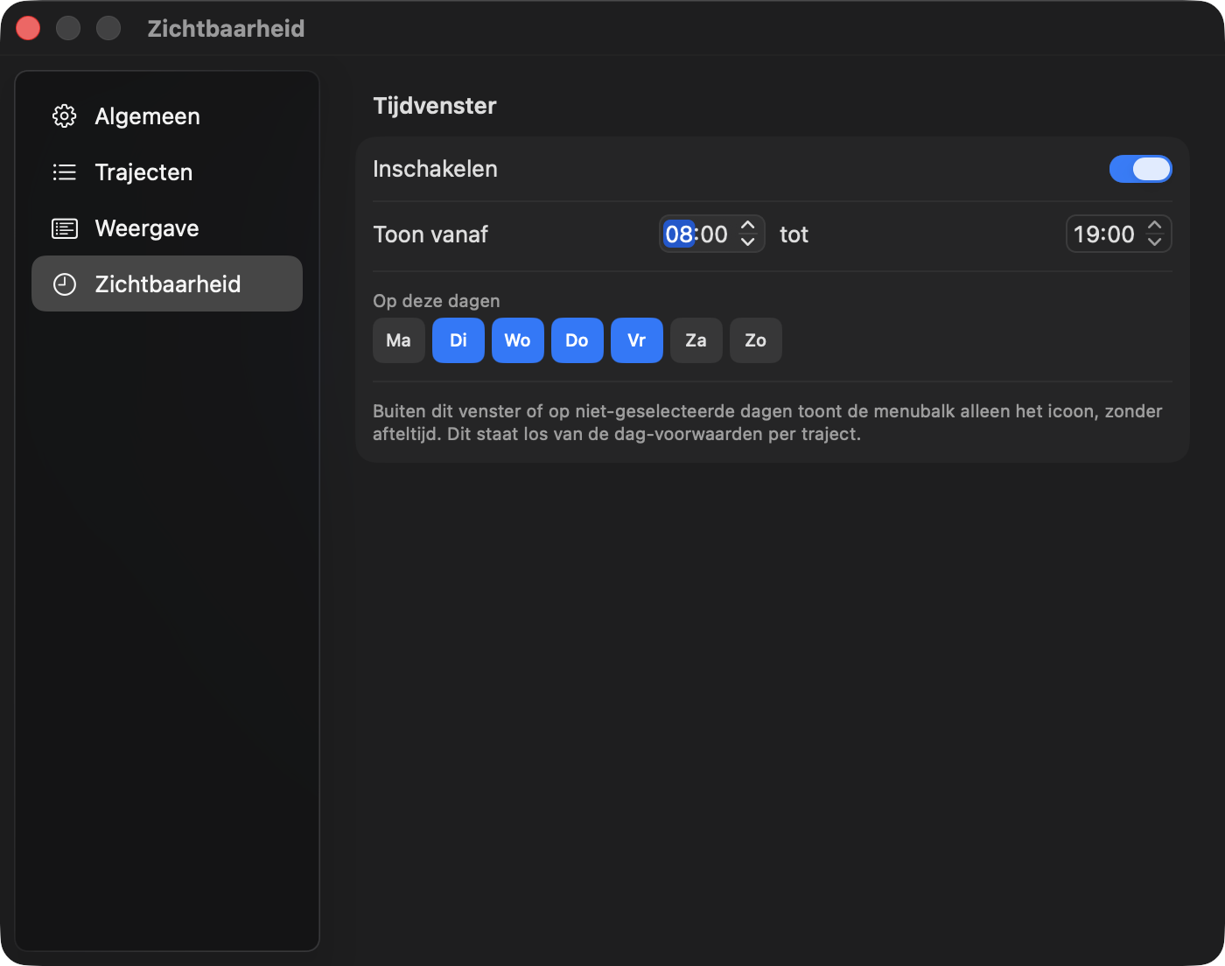Deselect the Wo day button

point(518,340)
